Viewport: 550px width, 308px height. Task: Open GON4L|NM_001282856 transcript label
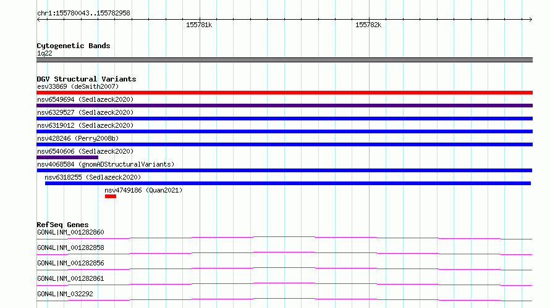coord(70,263)
